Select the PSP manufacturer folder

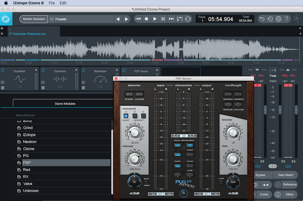tap(62, 163)
